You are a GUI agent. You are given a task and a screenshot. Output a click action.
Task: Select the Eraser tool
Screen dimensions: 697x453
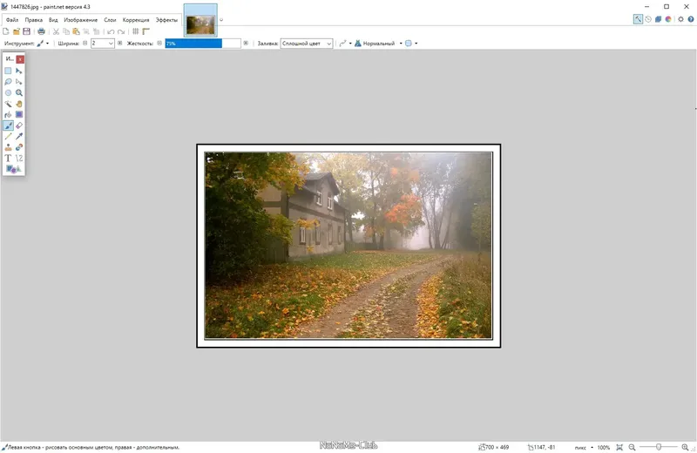[18, 125]
